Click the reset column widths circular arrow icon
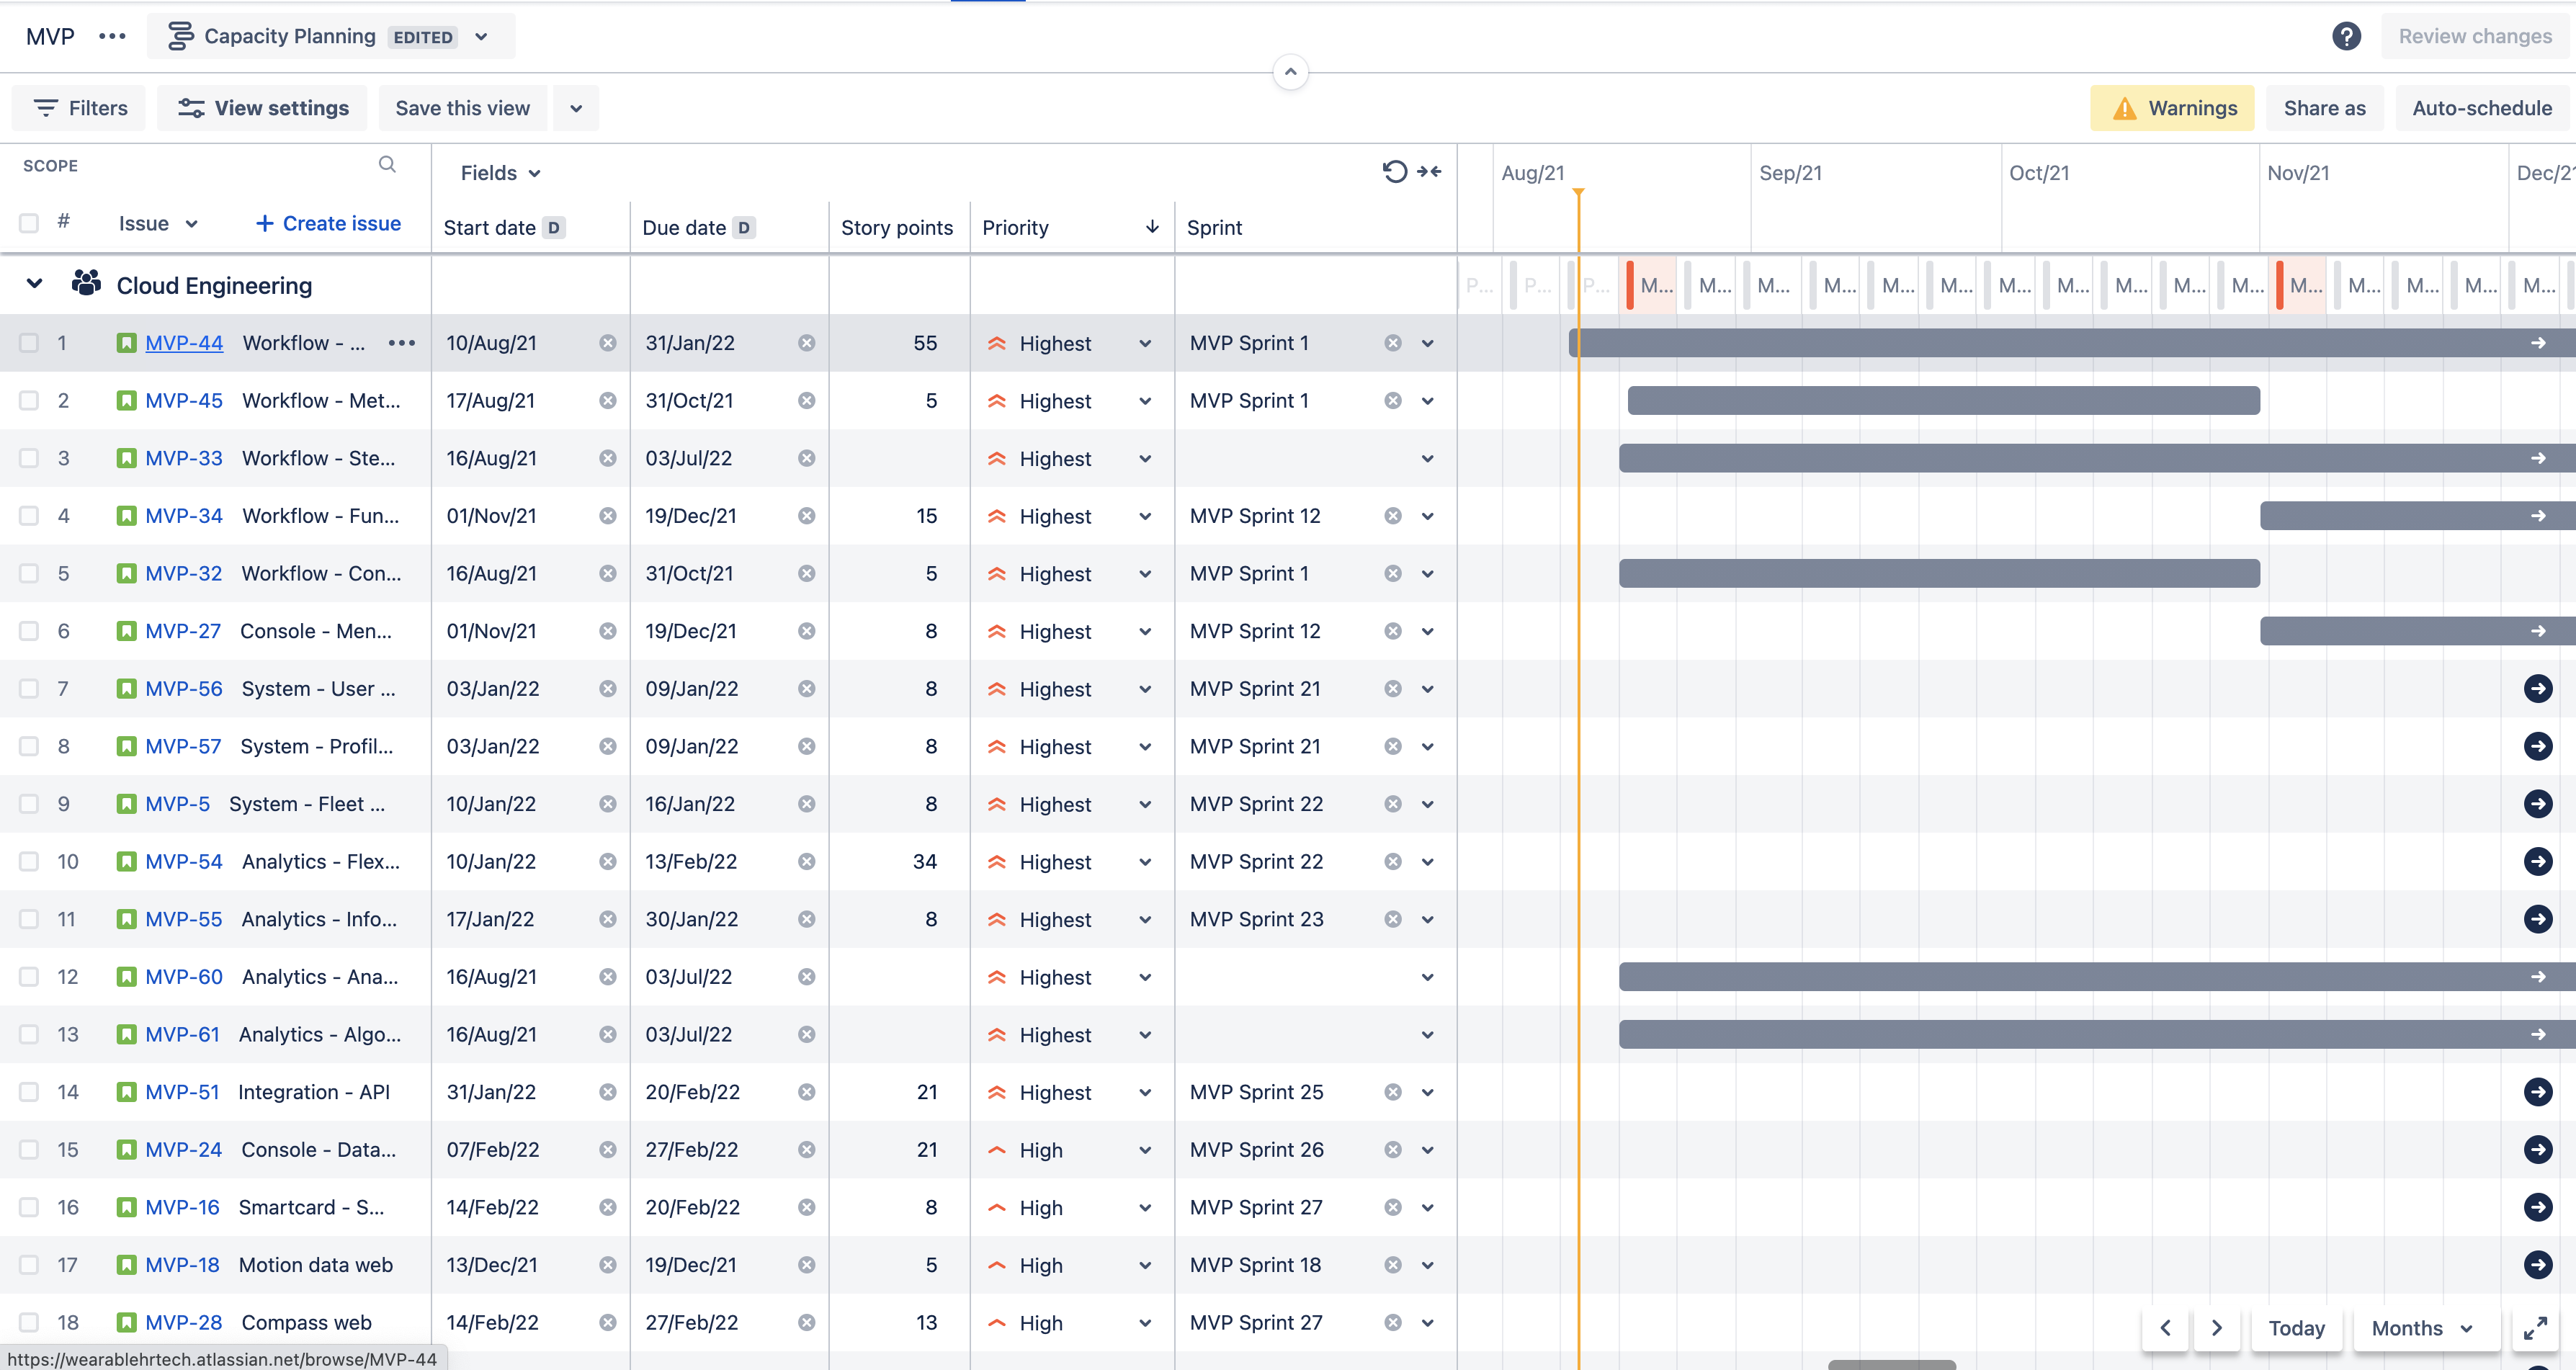This screenshot has height=1370, width=2576. pyautogui.click(x=1394, y=172)
